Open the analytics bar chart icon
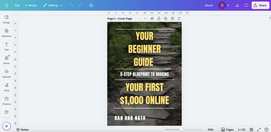The image size is (271, 132). [237, 5]
